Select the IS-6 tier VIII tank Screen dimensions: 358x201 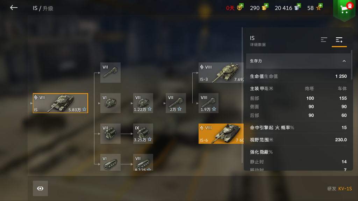coord(221,134)
